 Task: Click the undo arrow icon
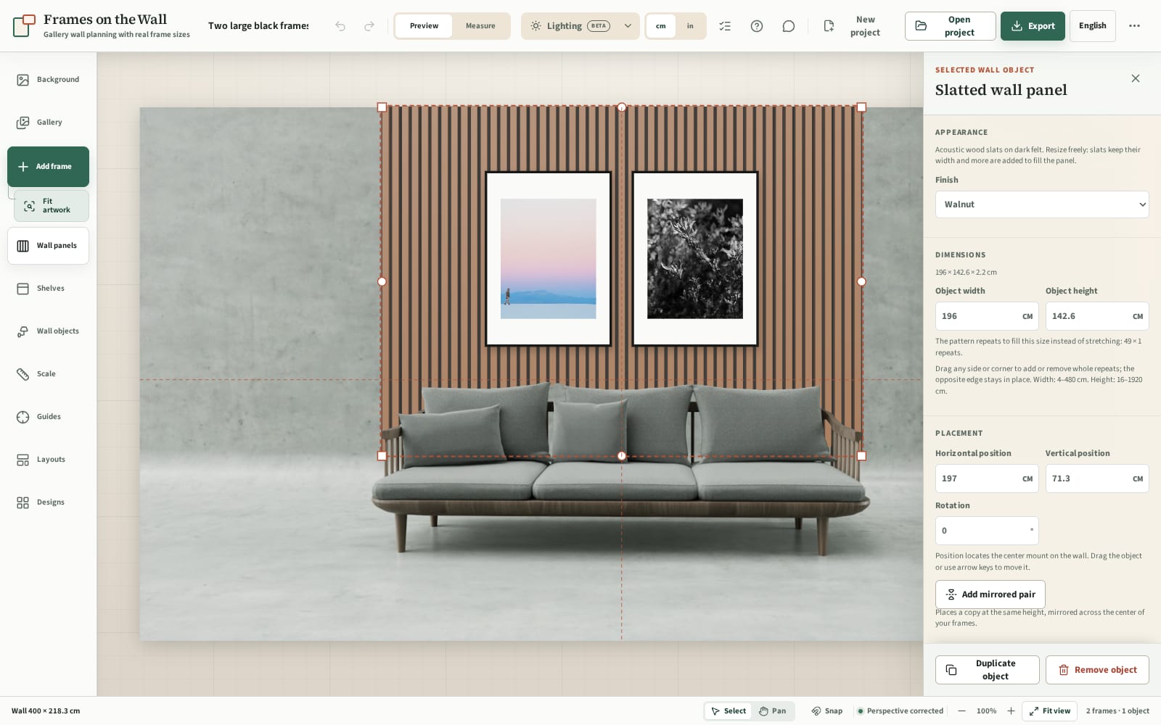click(x=340, y=26)
